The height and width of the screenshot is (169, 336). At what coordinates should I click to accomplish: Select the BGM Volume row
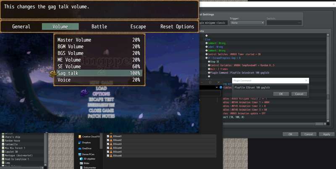tap(99, 47)
